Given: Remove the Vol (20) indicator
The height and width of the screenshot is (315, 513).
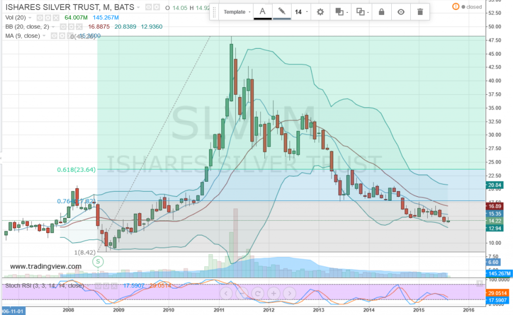Looking at the screenshot, I should [56, 18].
